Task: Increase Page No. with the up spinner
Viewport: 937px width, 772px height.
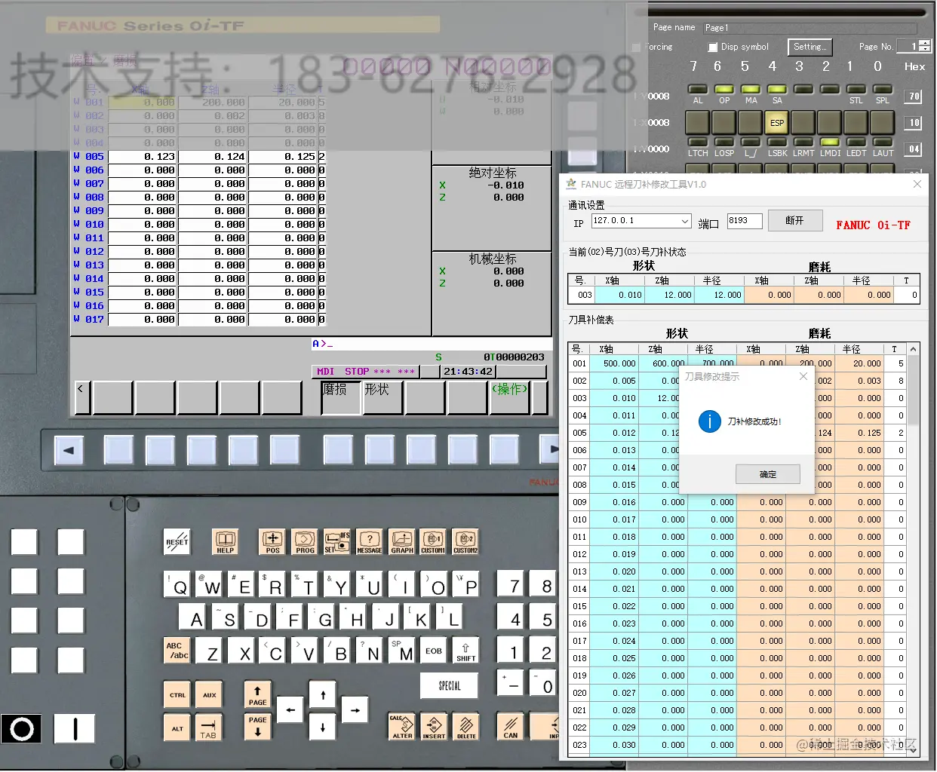Action: pyautogui.click(x=926, y=43)
